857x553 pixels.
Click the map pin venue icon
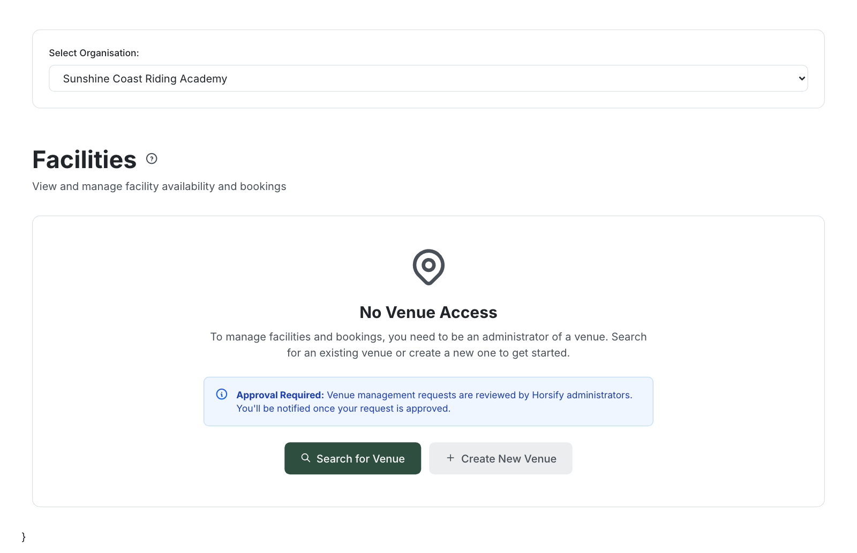[428, 267]
